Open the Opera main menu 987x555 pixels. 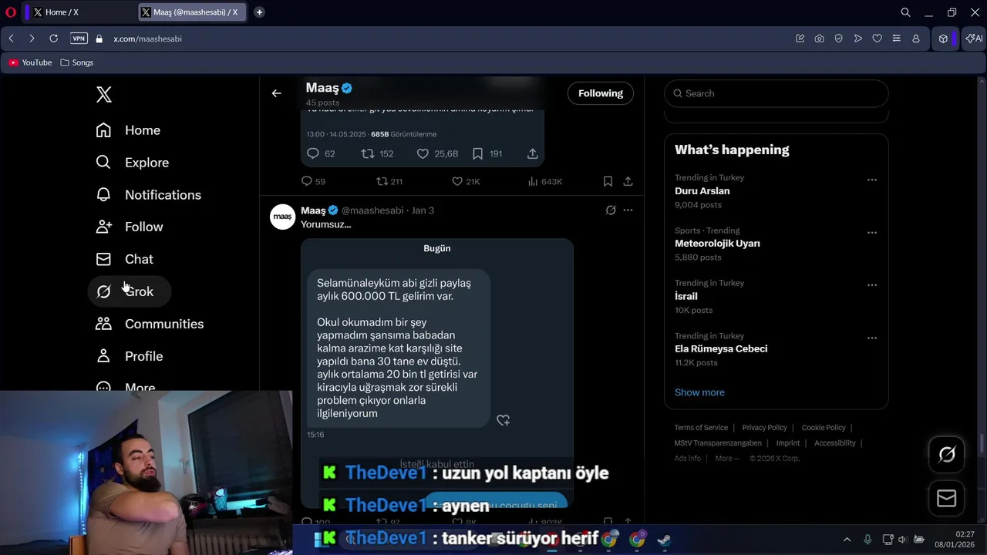click(11, 12)
